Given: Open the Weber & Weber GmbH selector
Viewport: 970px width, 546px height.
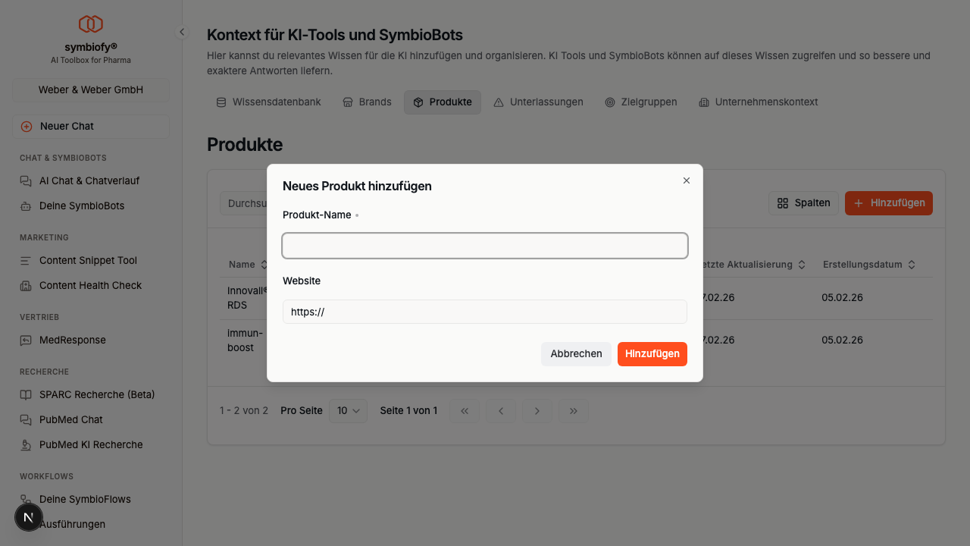Looking at the screenshot, I should [90, 89].
